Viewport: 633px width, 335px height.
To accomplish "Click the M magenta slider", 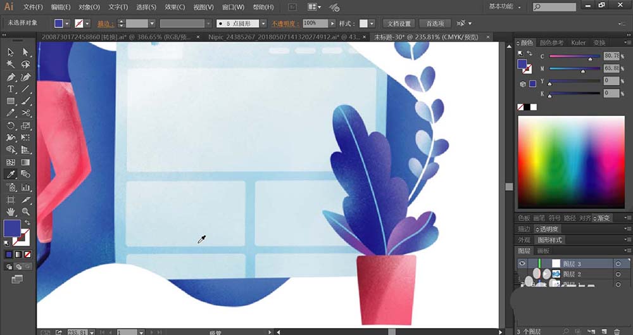I will (x=575, y=68).
